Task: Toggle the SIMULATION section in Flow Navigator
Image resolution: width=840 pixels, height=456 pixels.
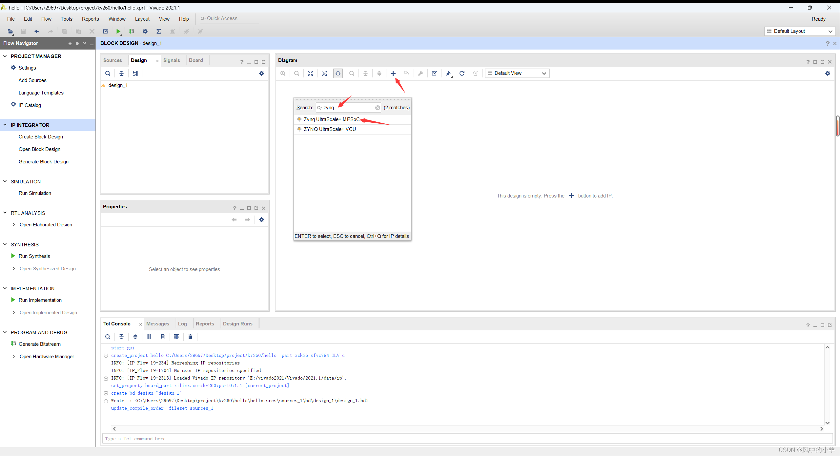Action: tap(5, 181)
